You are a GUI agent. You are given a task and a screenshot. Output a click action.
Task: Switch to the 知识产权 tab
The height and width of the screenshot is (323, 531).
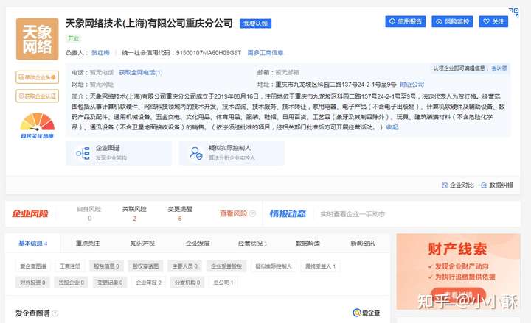pyautogui.click(x=142, y=244)
